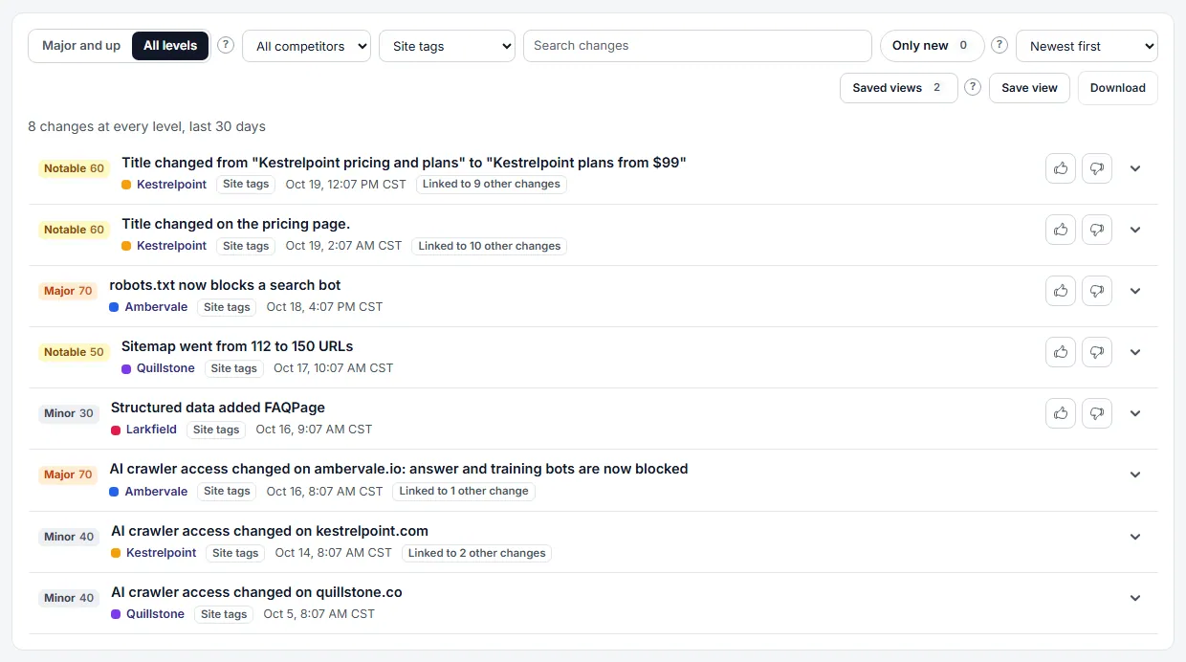Open 'Linked to 9 other changes' badge
Image resolution: width=1186 pixels, height=662 pixels.
492,184
